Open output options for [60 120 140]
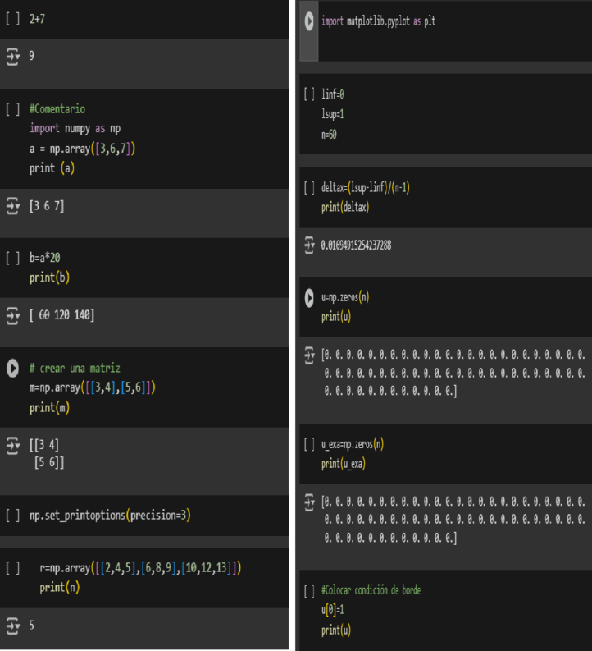 [x=13, y=315]
